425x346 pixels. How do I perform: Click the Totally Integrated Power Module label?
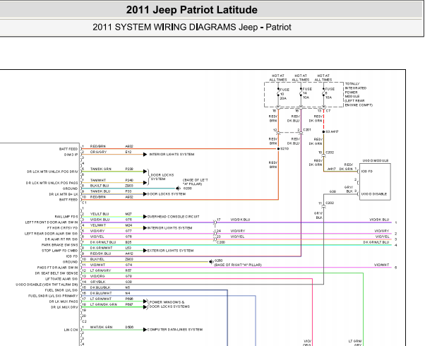pos(359,95)
